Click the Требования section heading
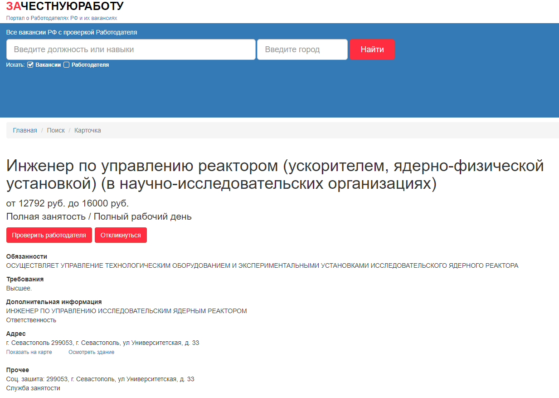This screenshot has height=398, width=559. (x=25, y=279)
